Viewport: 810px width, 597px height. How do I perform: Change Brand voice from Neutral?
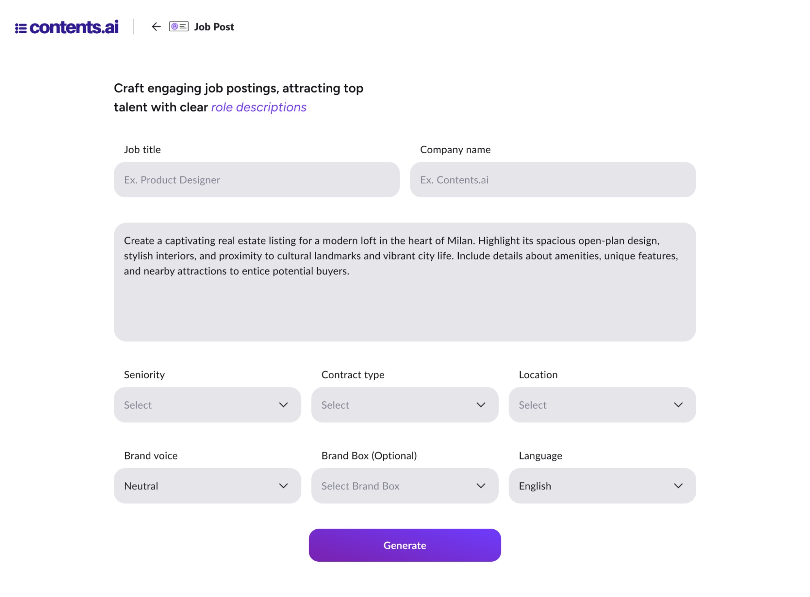click(x=207, y=486)
